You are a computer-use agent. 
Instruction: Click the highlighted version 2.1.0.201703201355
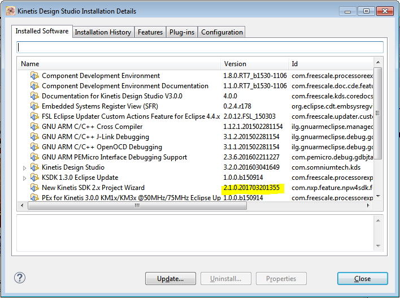click(251, 188)
